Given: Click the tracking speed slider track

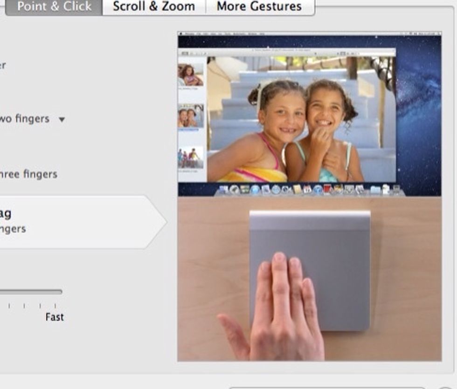Looking at the screenshot, I should click(x=30, y=292).
